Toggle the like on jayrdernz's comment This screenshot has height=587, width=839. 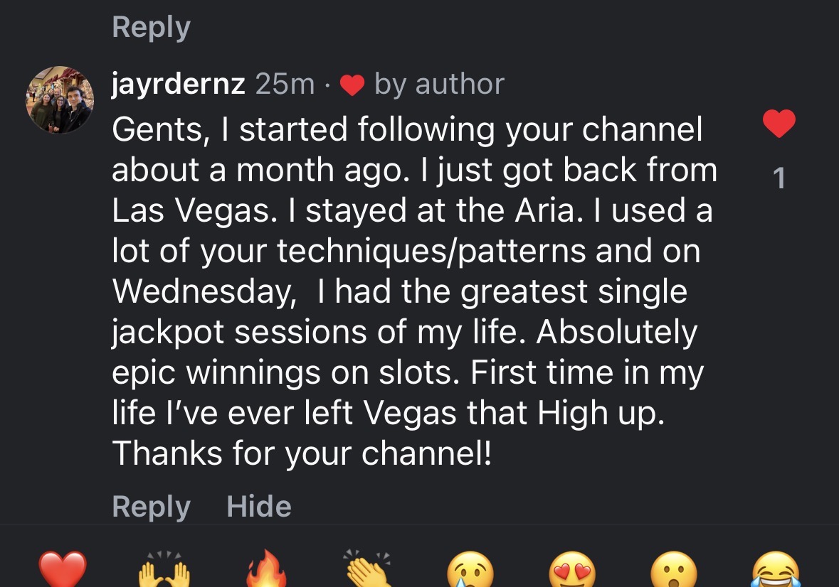tap(780, 122)
